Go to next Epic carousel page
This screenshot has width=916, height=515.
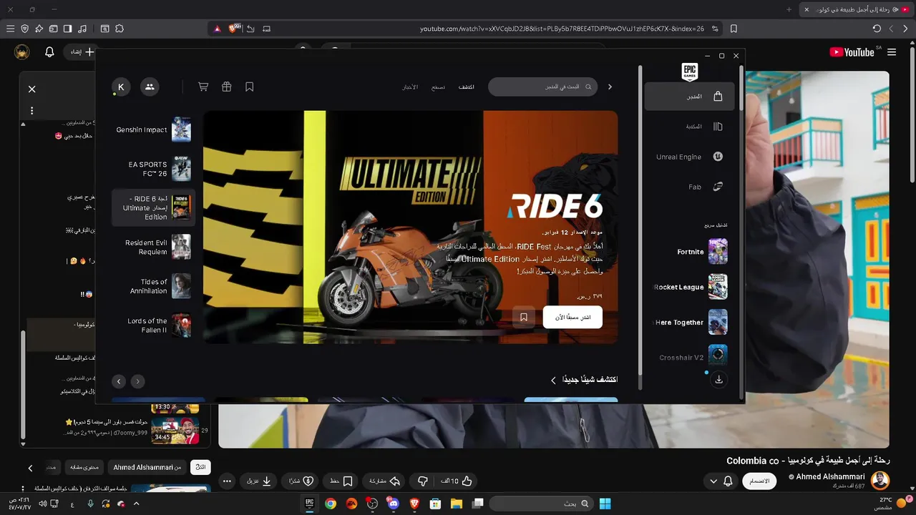point(119,382)
